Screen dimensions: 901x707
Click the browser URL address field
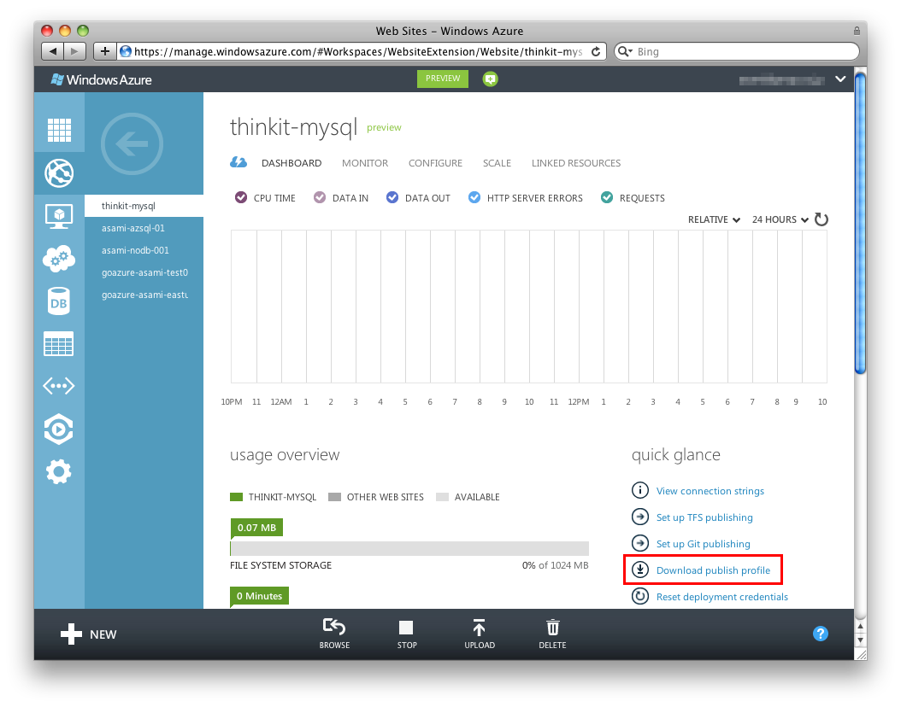tap(362, 51)
